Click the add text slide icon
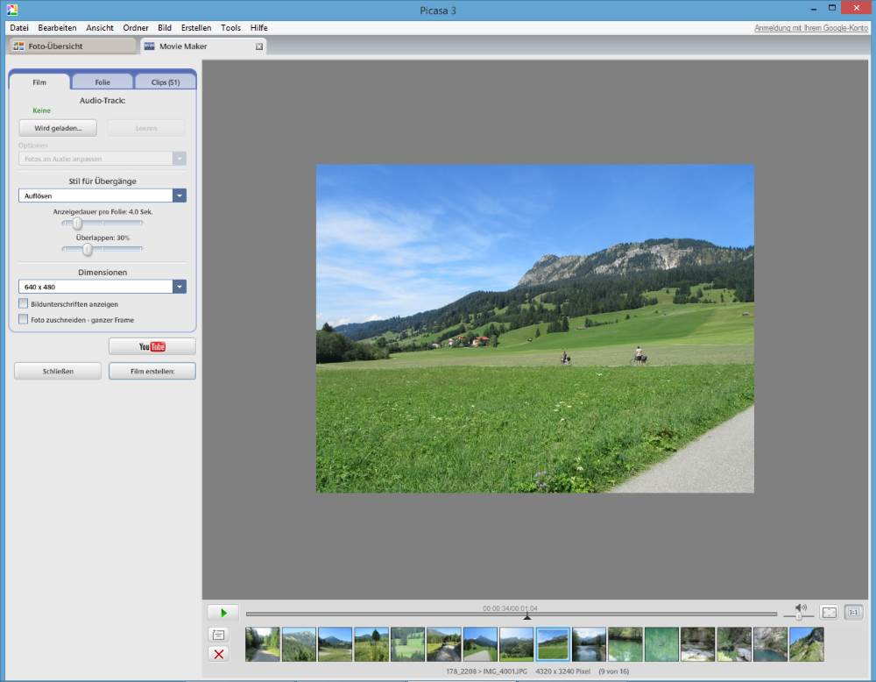This screenshot has width=876, height=682. (218, 635)
